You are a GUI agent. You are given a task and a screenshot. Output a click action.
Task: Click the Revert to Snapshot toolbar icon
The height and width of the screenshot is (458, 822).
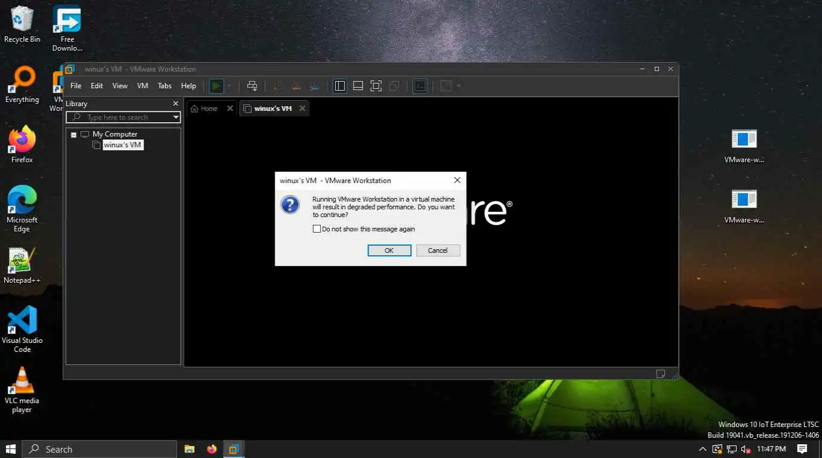[x=296, y=86]
